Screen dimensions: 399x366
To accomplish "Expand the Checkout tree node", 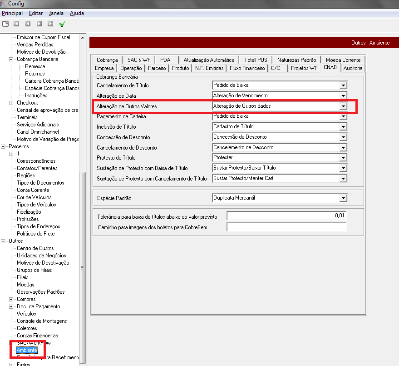I will (x=11, y=103).
